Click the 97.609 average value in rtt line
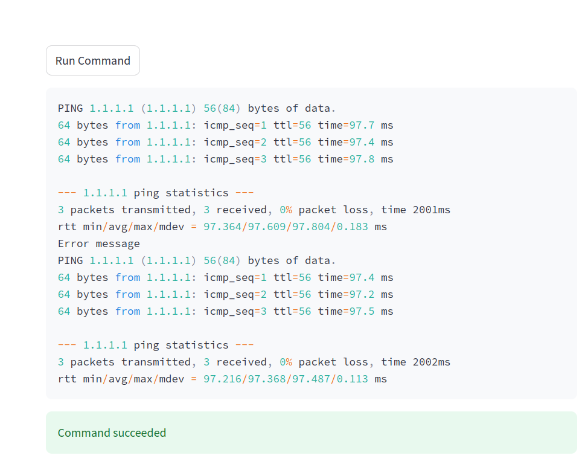Screen dimensions: 588x470 click(x=267, y=227)
